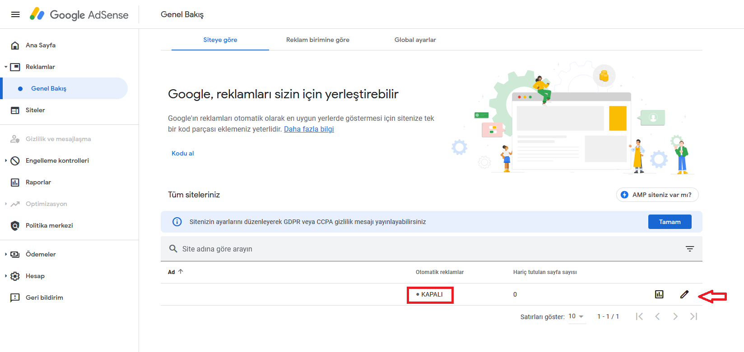Screen dimensions: 744x352
Task: Click the search magnifier icon
Action: (173, 249)
